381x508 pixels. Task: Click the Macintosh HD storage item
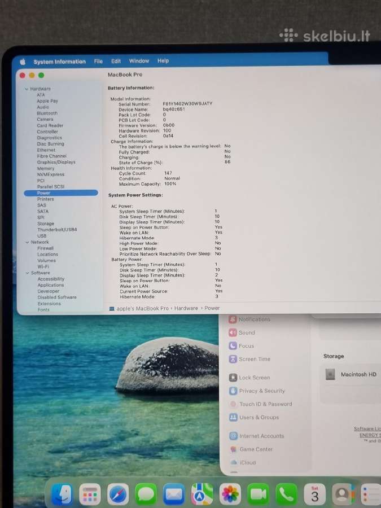click(351, 375)
